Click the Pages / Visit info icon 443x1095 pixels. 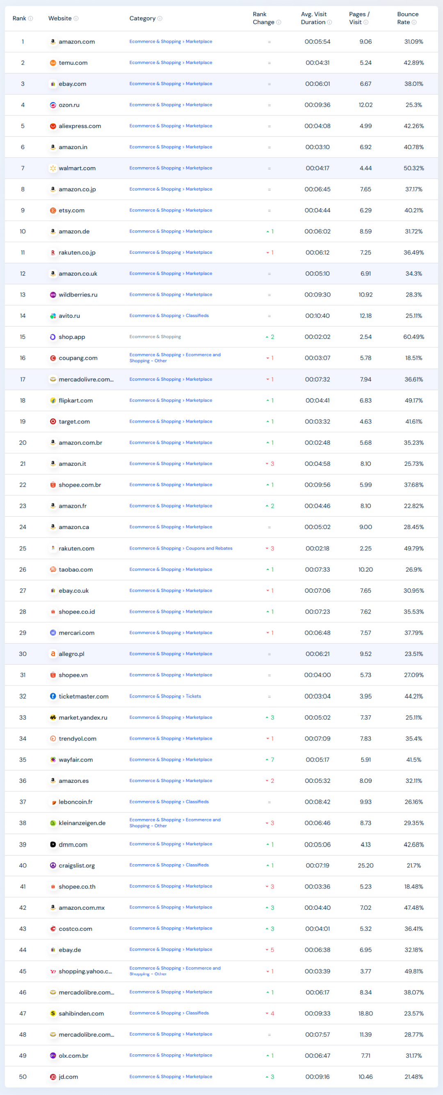(x=366, y=22)
